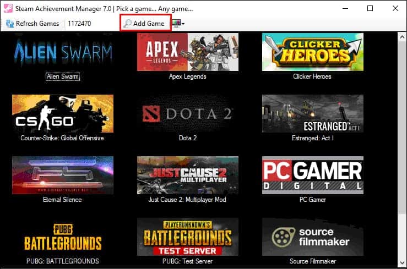Image resolution: width=407 pixels, height=269 pixels.
Task: Select the Dota 2 banner
Action: point(188,113)
